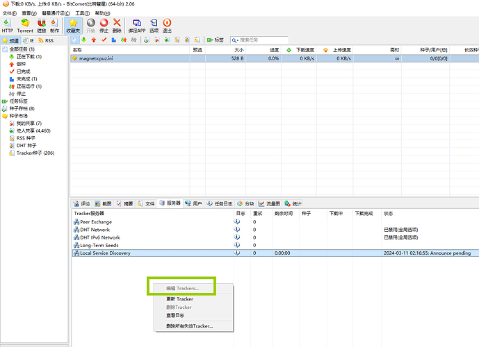Open the Torrent file toolbar button
The width and height of the screenshot is (479, 347).
[25, 26]
